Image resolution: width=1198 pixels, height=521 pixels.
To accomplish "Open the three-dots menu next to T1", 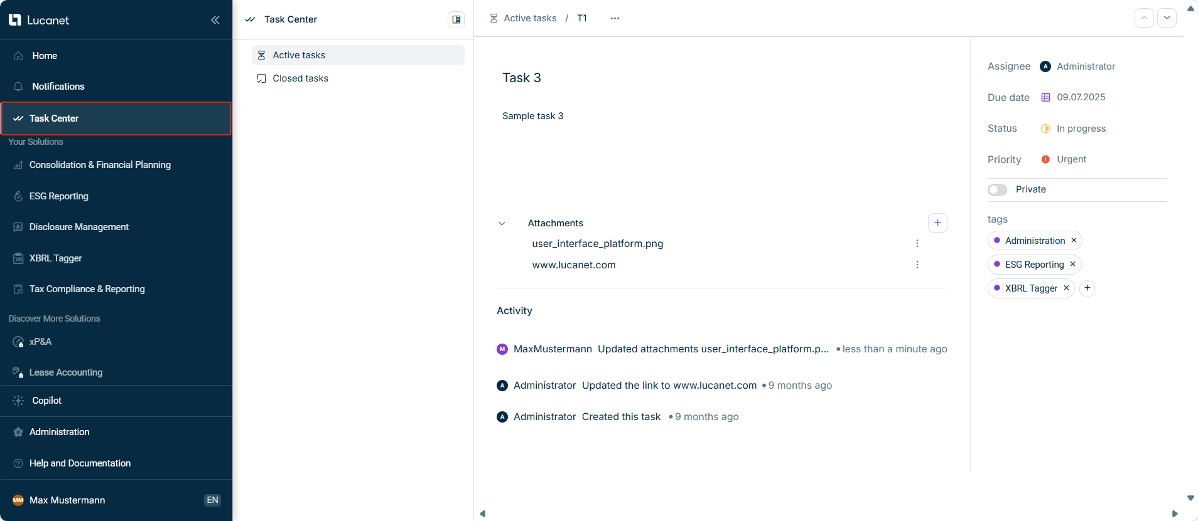I will [x=615, y=18].
